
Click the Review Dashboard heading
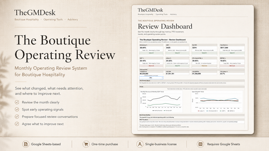click(x=165, y=26)
